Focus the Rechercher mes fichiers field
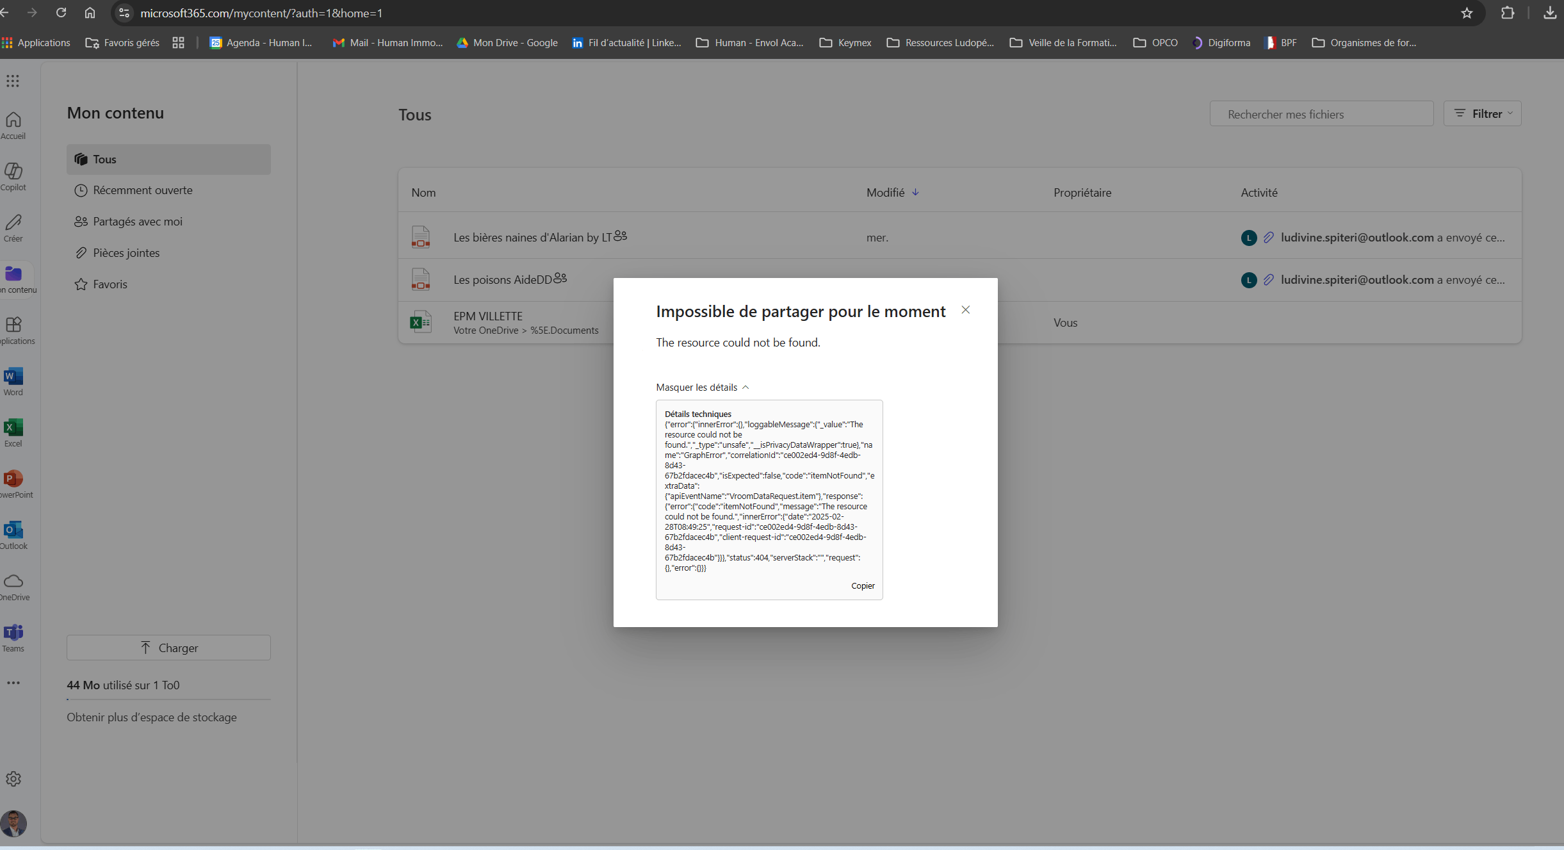Image resolution: width=1564 pixels, height=850 pixels. pos(1321,114)
